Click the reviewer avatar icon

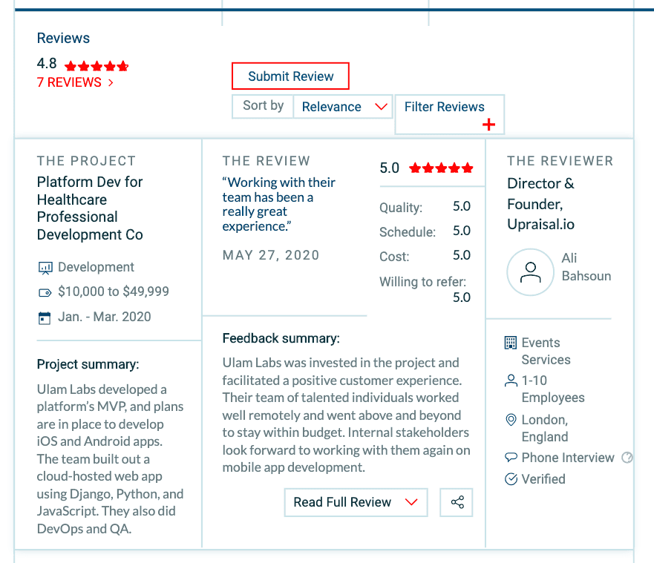[x=530, y=272]
